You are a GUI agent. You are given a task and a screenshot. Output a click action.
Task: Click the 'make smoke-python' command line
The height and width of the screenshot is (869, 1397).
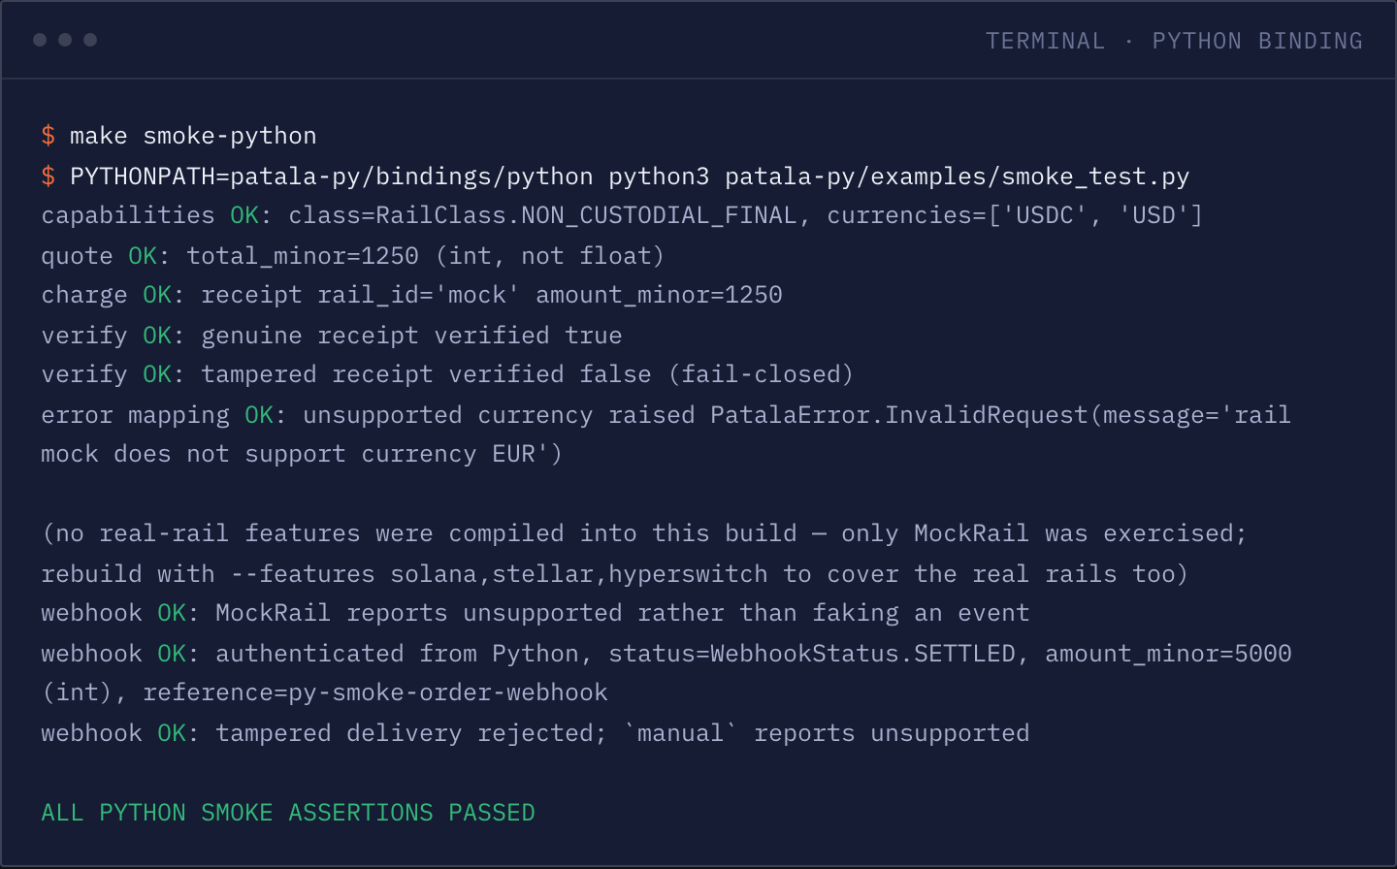pos(179,136)
